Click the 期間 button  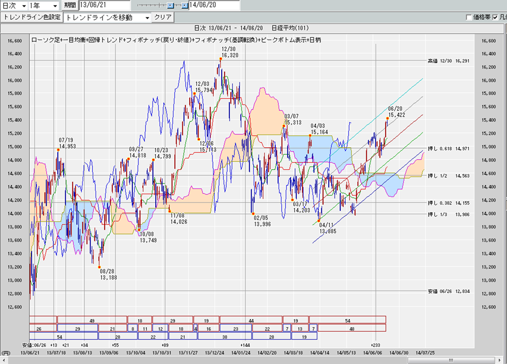70,5
